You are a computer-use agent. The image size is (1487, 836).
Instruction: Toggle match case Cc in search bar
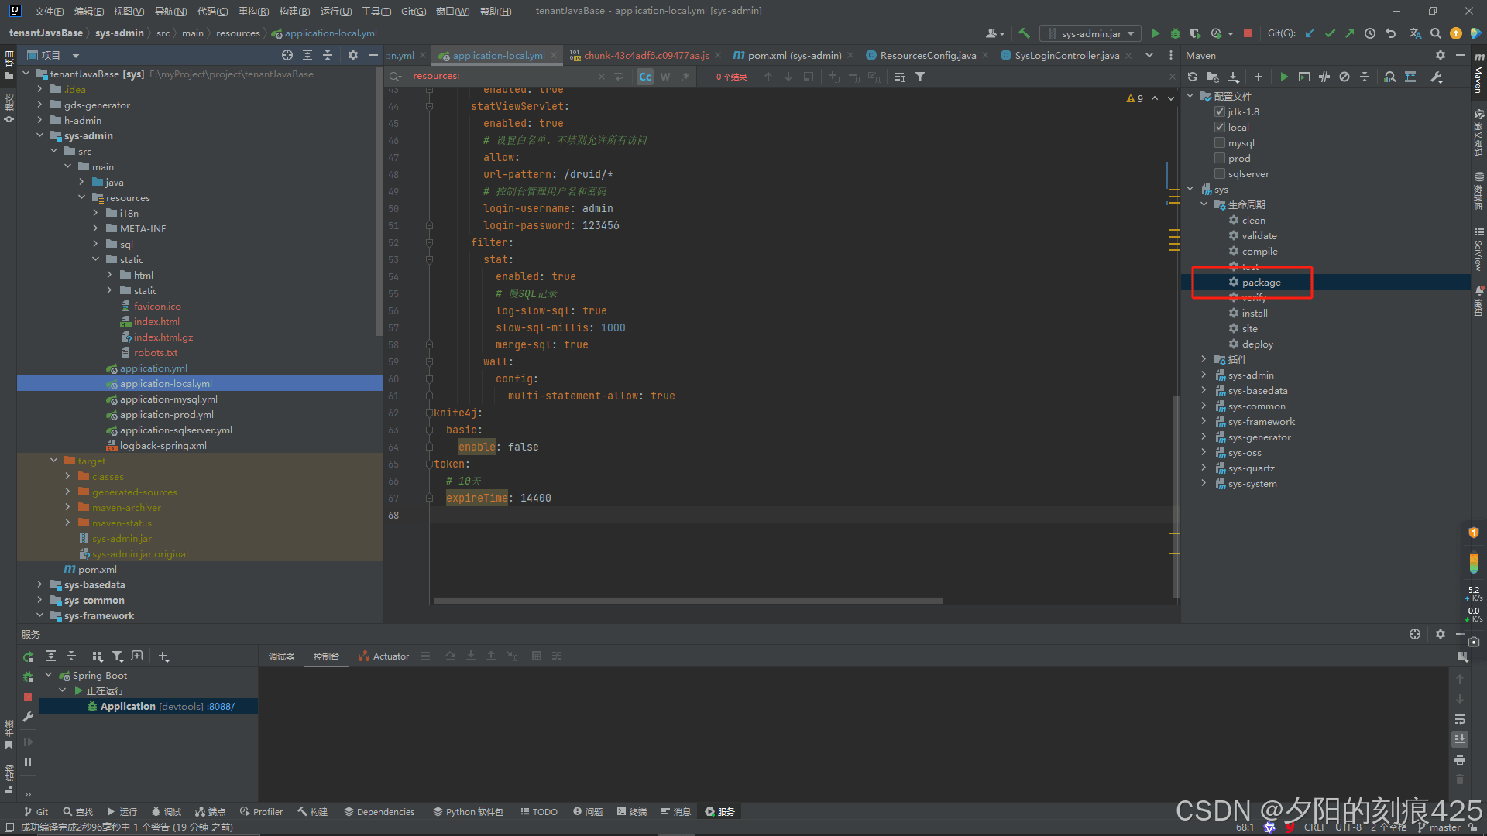[644, 77]
